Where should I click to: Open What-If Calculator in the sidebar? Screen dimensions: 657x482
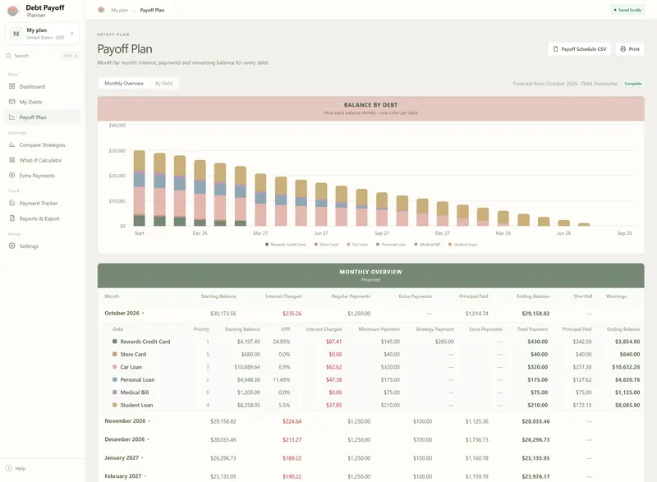pyautogui.click(x=42, y=160)
